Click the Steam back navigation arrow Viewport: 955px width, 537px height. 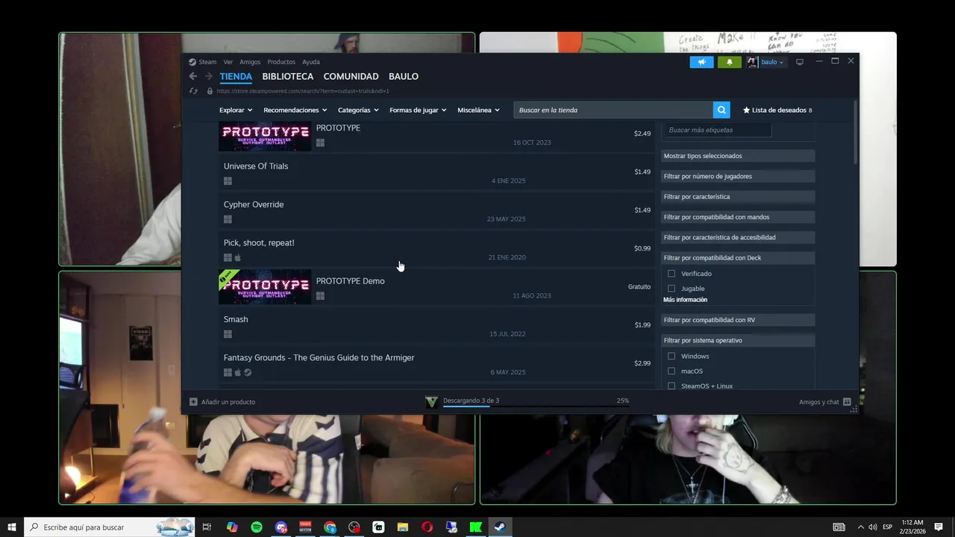[x=193, y=76]
